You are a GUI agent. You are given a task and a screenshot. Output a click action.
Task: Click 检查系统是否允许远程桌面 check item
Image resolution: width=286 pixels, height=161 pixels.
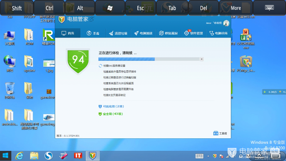tap(118, 83)
